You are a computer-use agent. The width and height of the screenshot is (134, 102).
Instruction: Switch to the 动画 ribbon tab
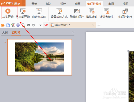(77, 4)
